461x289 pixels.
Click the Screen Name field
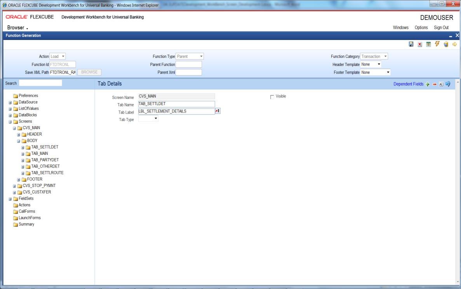176,96
